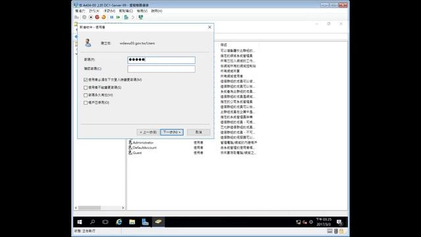Click the password input field

point(161,60)
